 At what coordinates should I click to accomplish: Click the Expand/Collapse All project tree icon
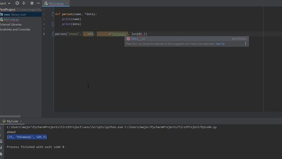(24, 3)
